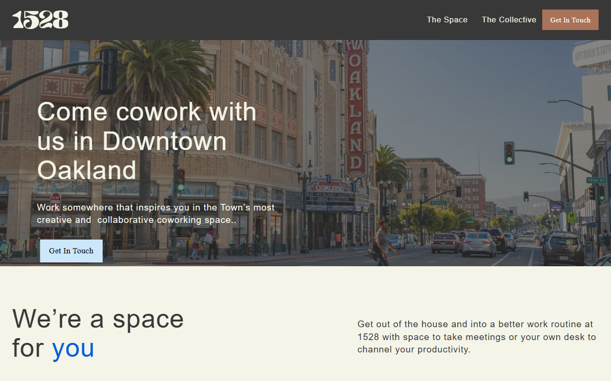Click the hero heading 'Come cowork with us in Downtown Oakland'
611x381 pixels.
coord(147,141)
